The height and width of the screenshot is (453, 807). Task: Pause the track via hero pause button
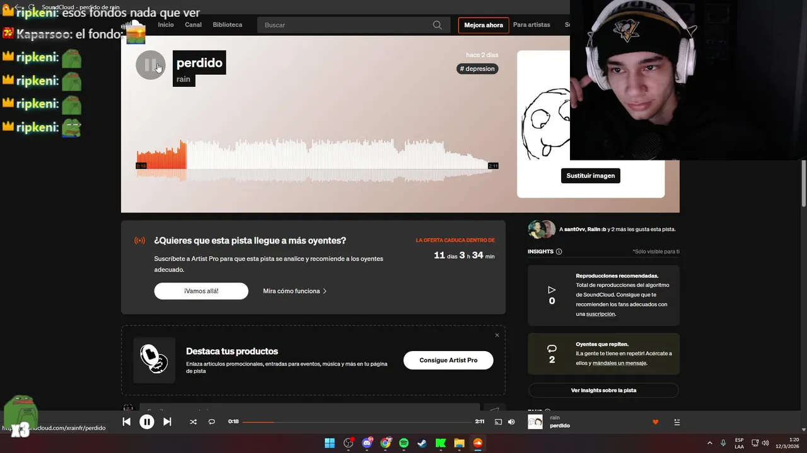(x=151, y=65)
